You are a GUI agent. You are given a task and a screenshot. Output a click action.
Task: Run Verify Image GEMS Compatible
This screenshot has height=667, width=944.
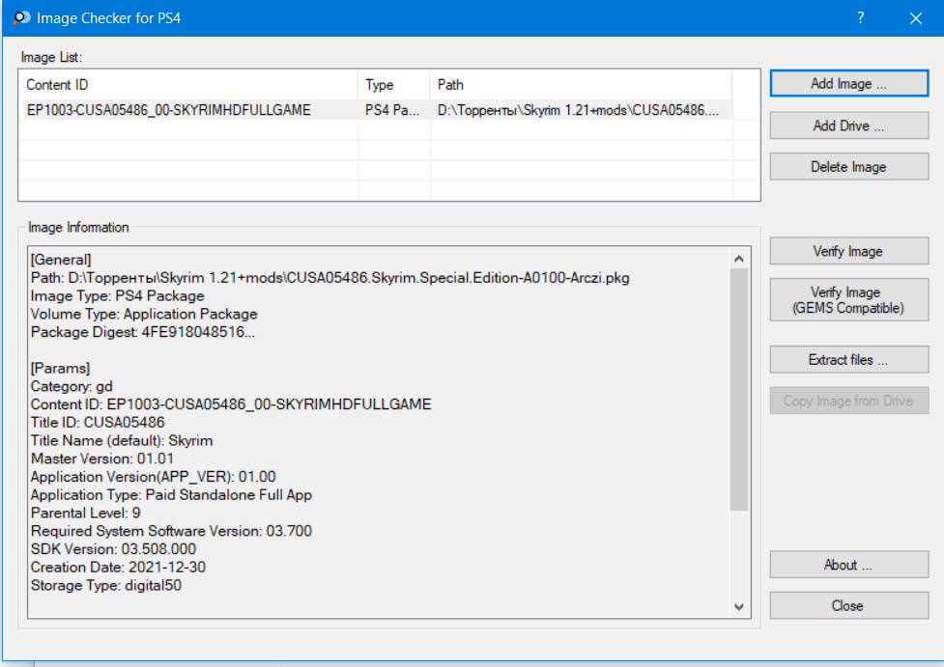pyautogui.click(x=849, y=299)
